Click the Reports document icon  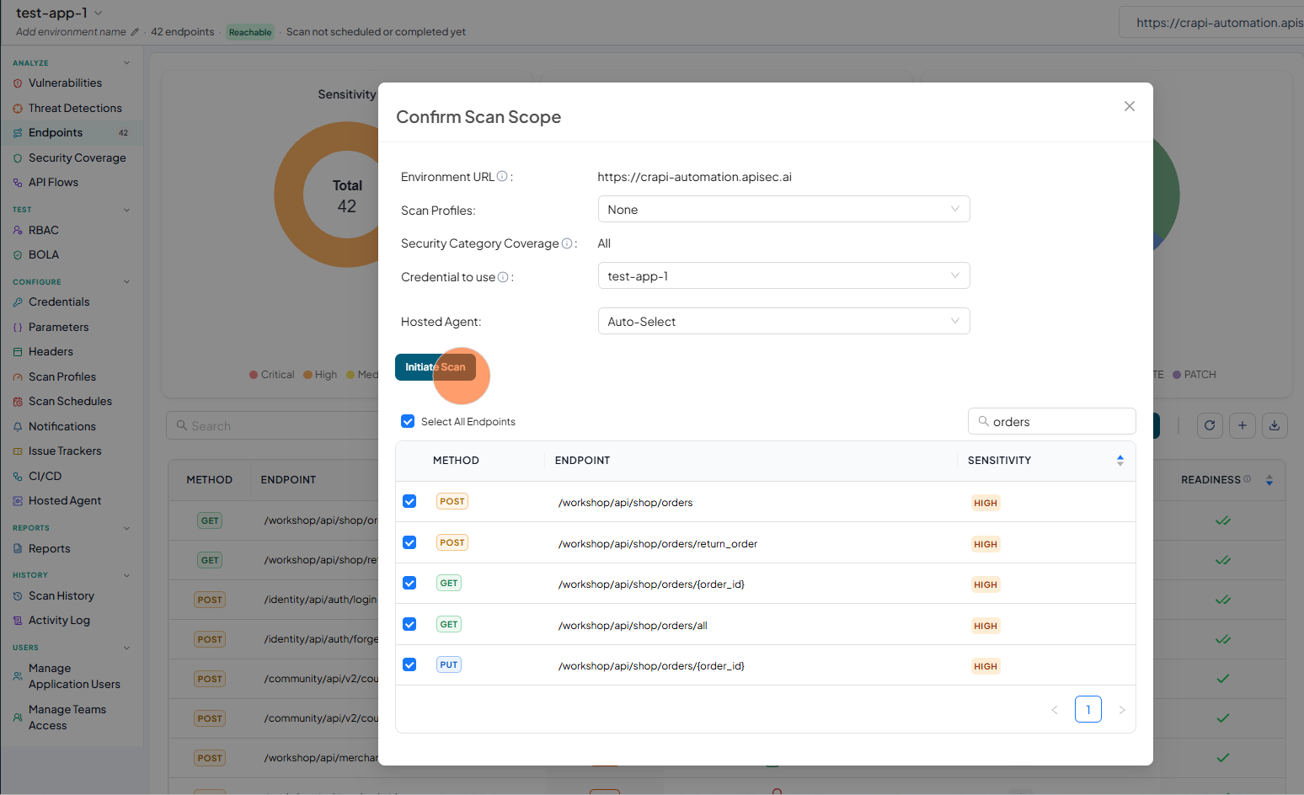18,549
